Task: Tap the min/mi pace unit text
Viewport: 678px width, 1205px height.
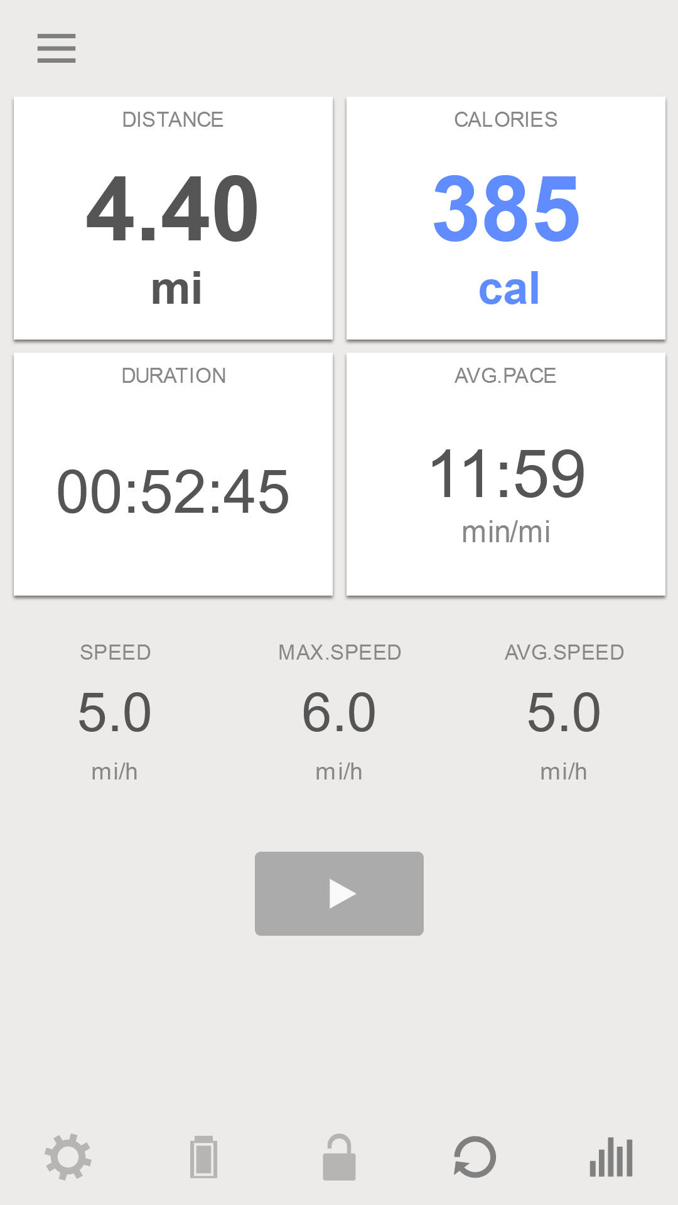Action: click(x=506, y=532)
